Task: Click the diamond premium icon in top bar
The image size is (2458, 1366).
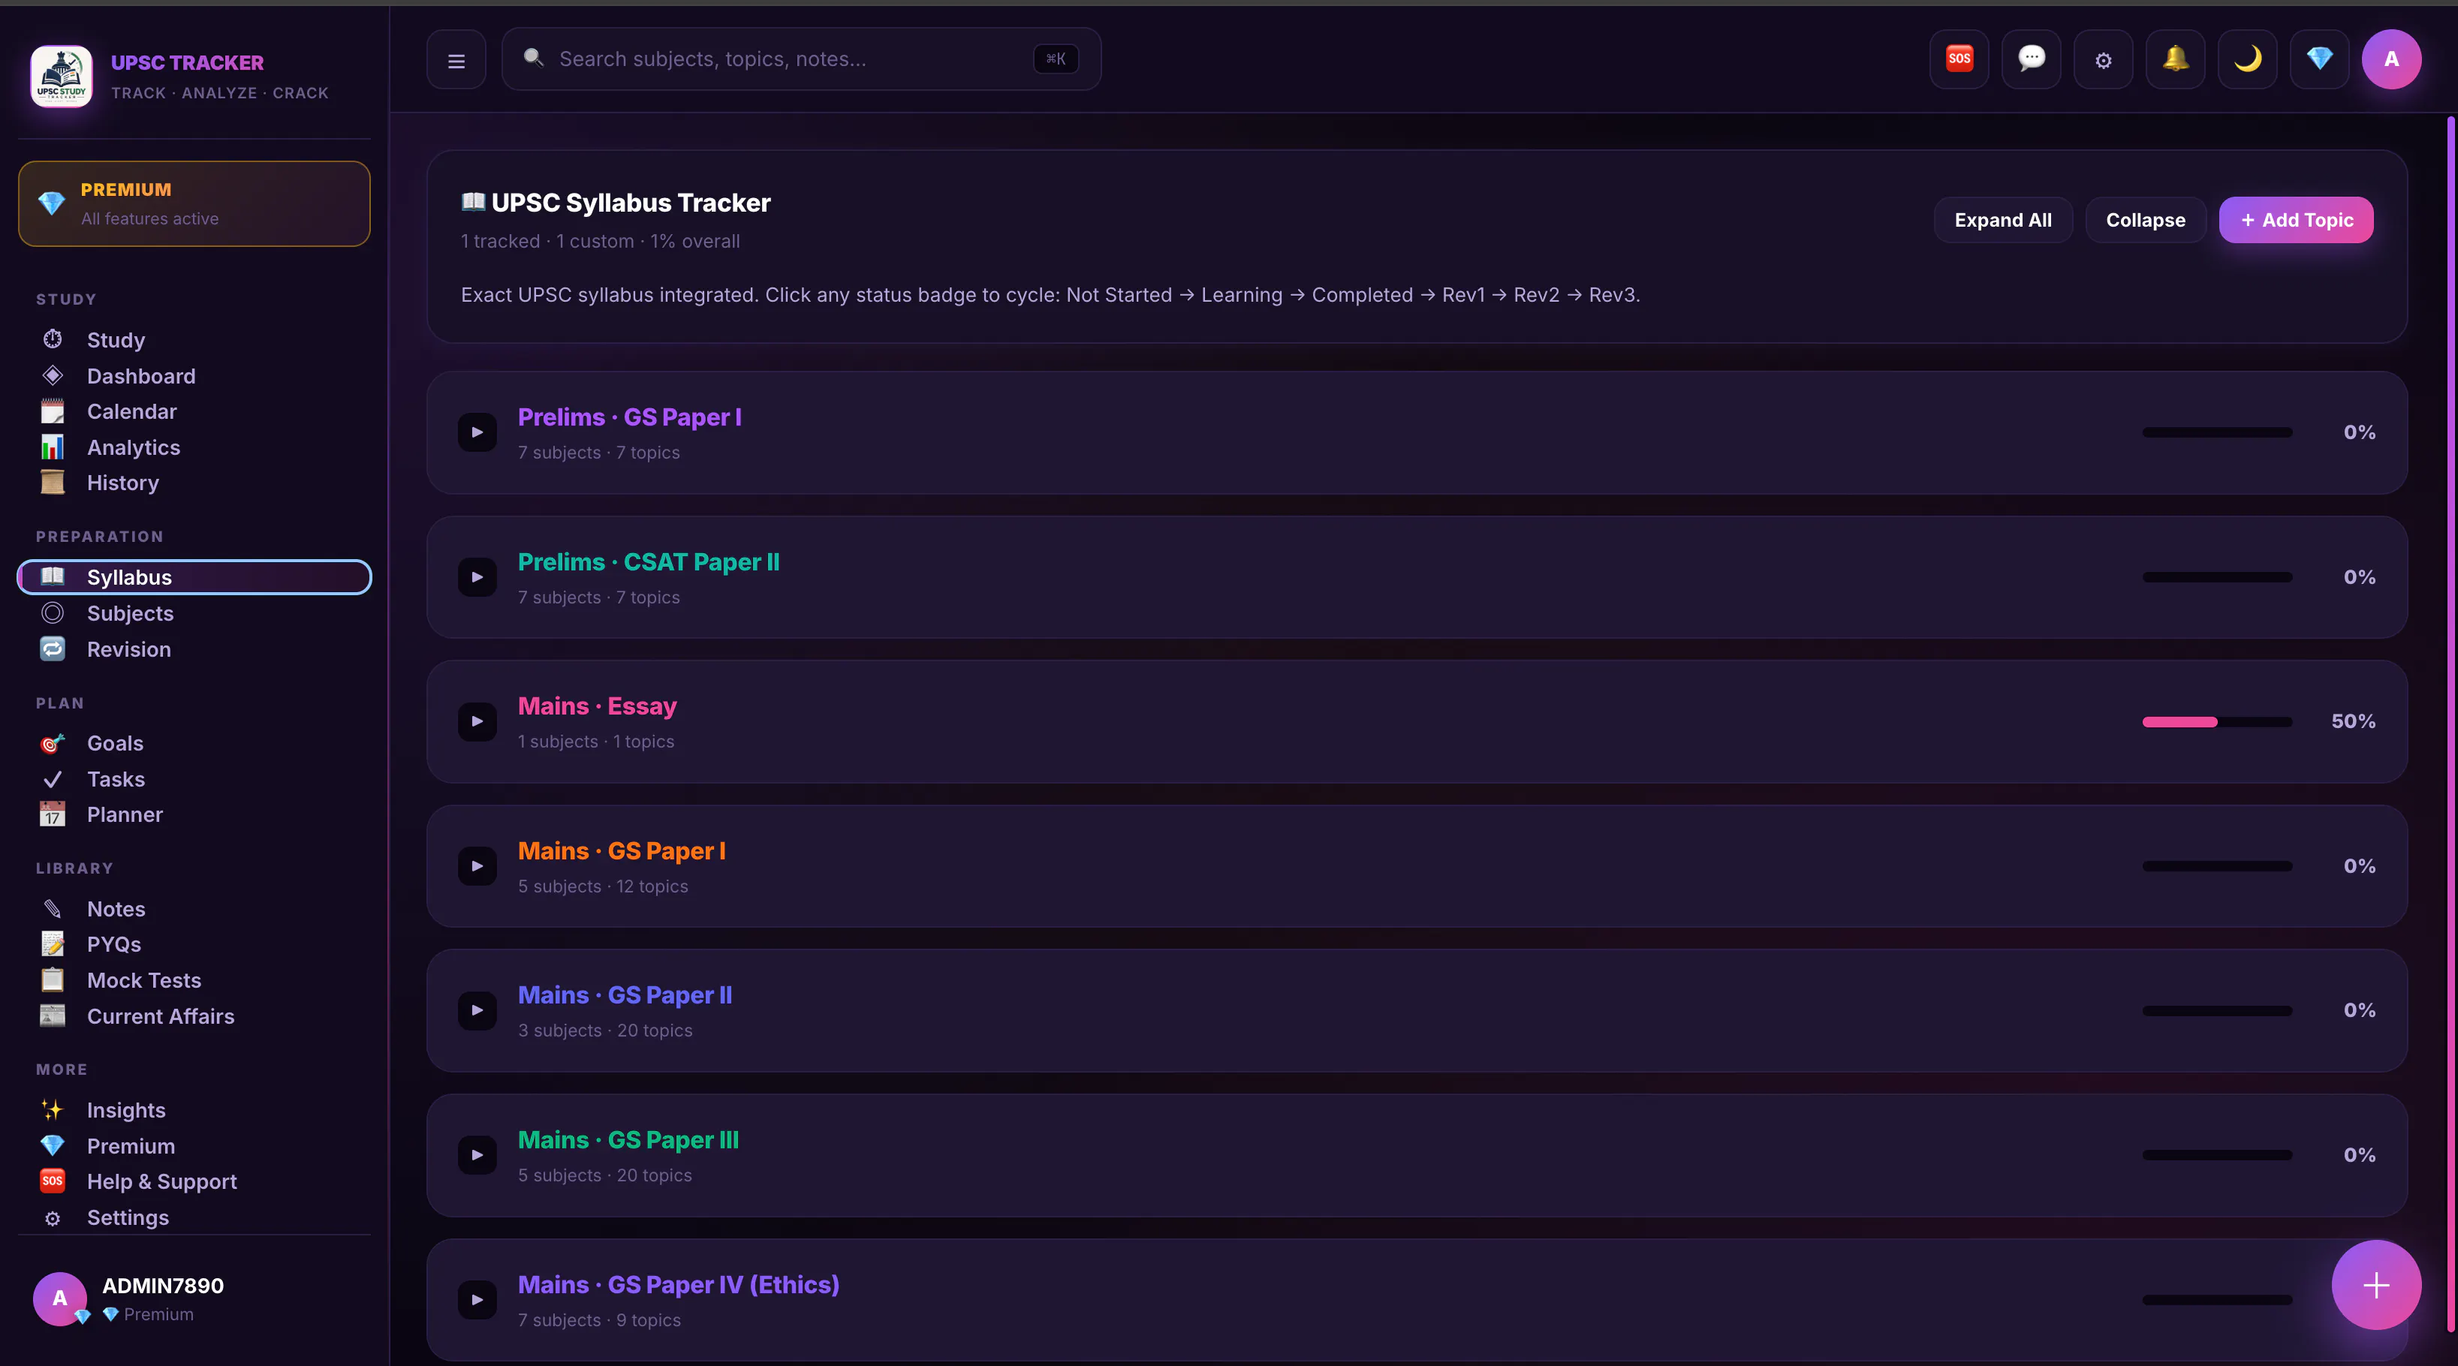Action: click(x=2320, y=59)
